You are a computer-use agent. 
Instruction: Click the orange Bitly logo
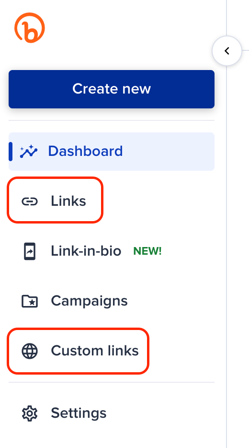click(30, 28)
